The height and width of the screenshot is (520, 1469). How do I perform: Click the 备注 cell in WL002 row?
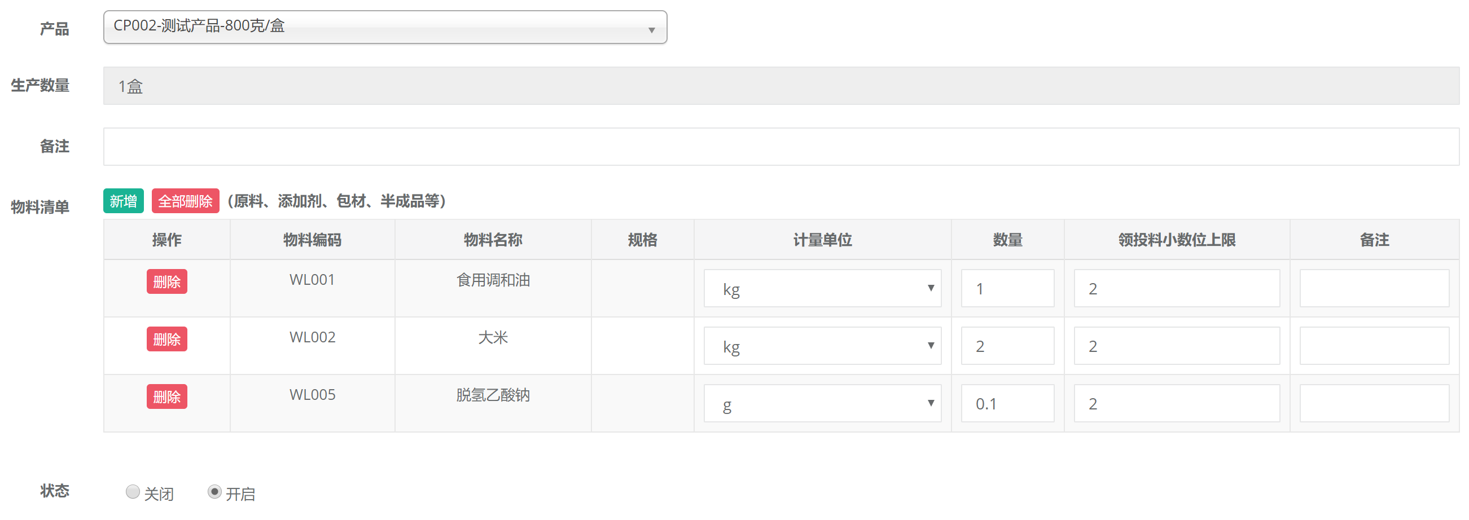pyautogui.click(x=1374, y=346)
